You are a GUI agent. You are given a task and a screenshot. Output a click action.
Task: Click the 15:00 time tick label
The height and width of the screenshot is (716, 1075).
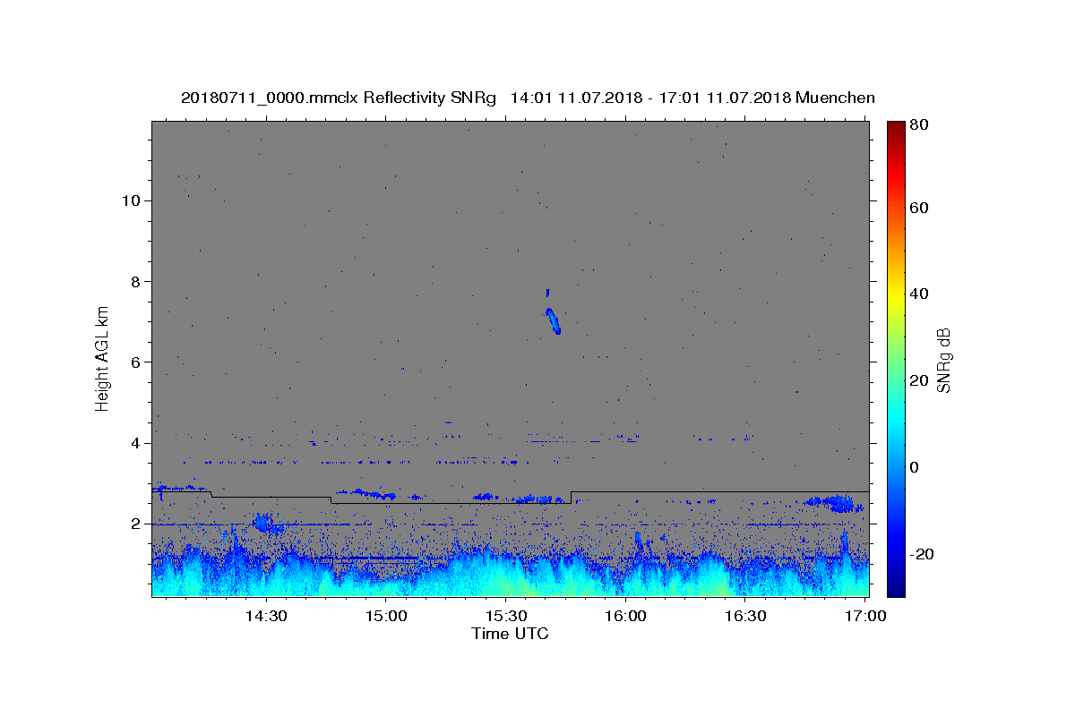point(387,616)
